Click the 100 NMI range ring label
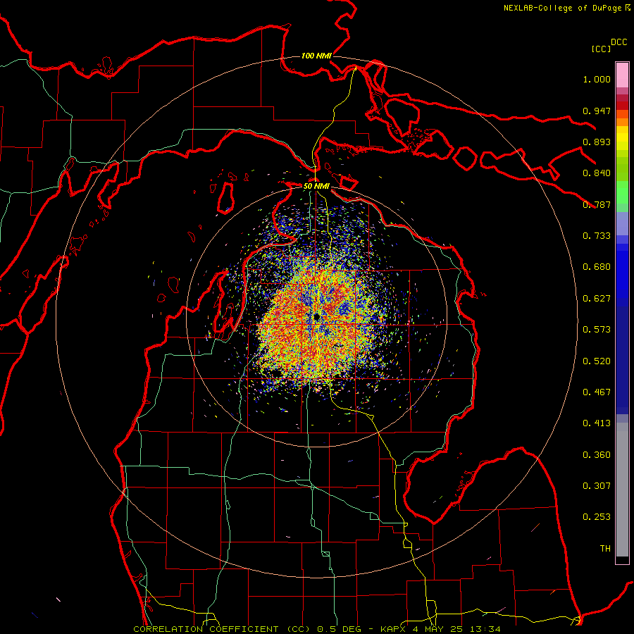Viewport: 634px width, 634px height. click(x=316, y=56)
